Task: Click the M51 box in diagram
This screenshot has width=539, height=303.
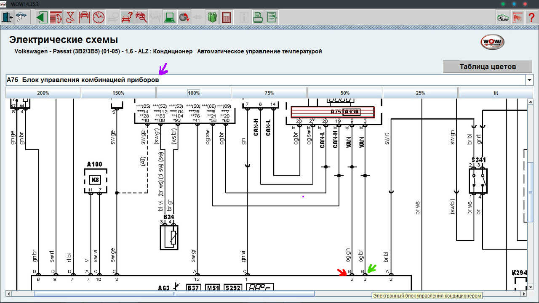Action: point(213,288)
